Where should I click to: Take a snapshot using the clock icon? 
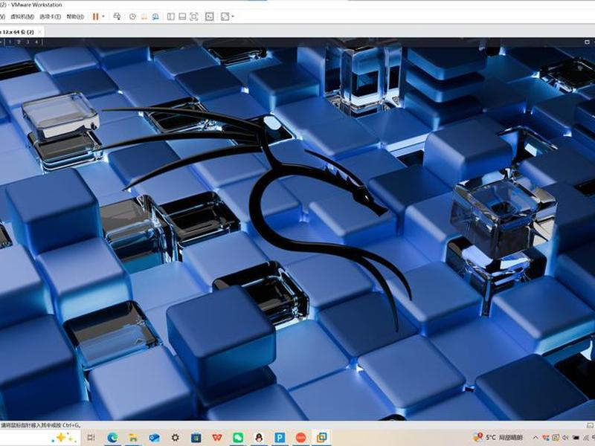pos(132,16)
